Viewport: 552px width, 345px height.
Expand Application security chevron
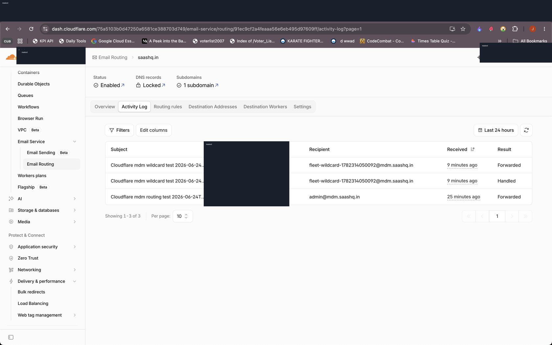point(75,247)
